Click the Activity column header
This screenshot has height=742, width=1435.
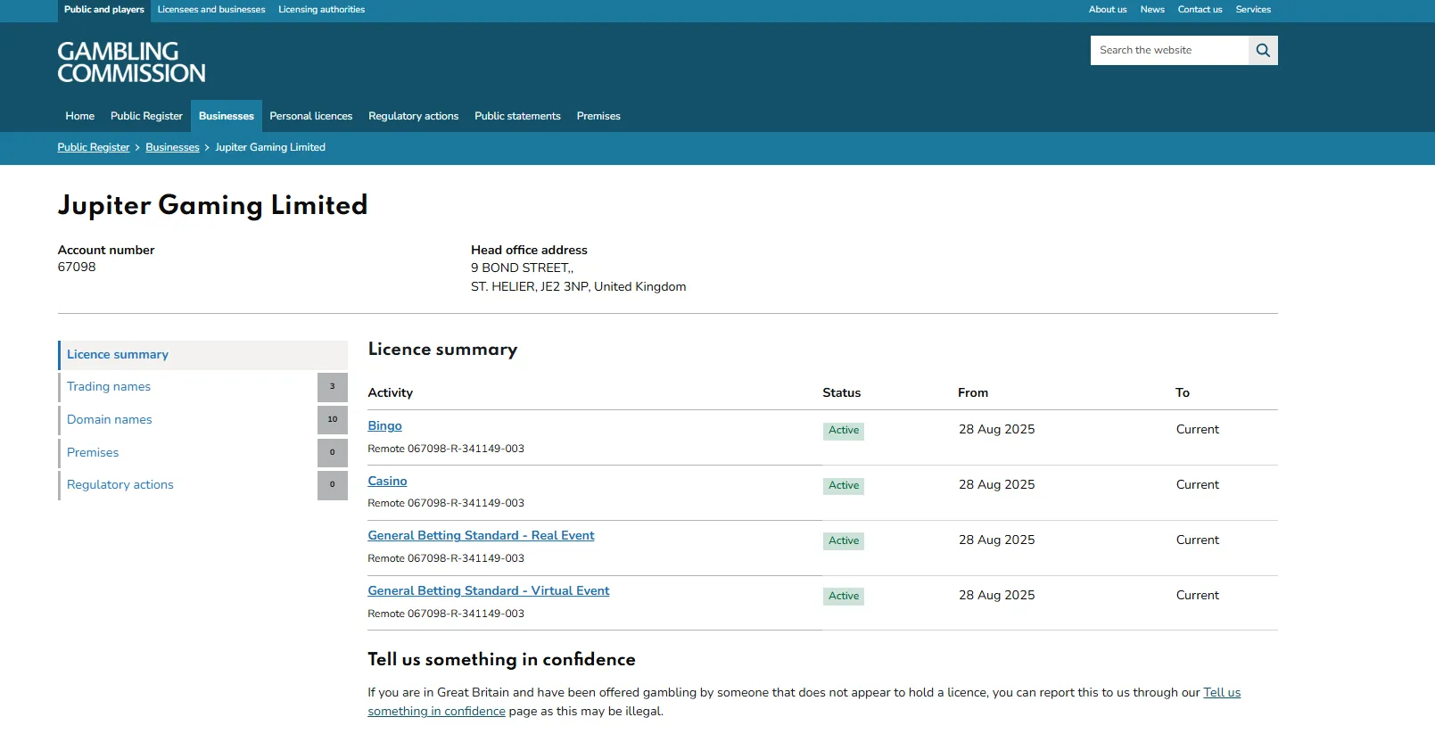click(x=391, y=393)
